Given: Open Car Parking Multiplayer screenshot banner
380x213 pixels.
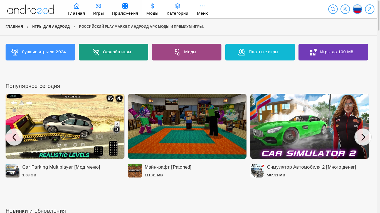Looking at the screenshot, I should tap(65, 126).
